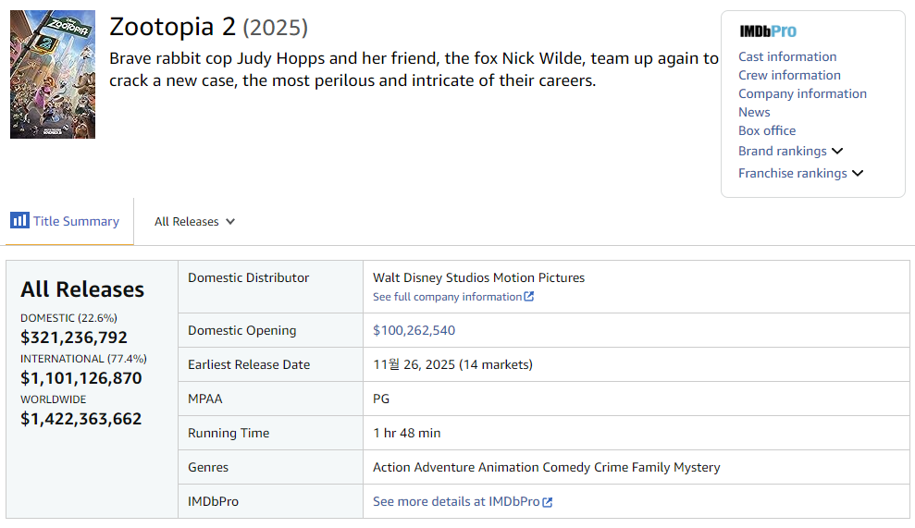The image size is (915, 528).
Task: Switch to the Title Summary tab
Action: click(x=76, y=221)
